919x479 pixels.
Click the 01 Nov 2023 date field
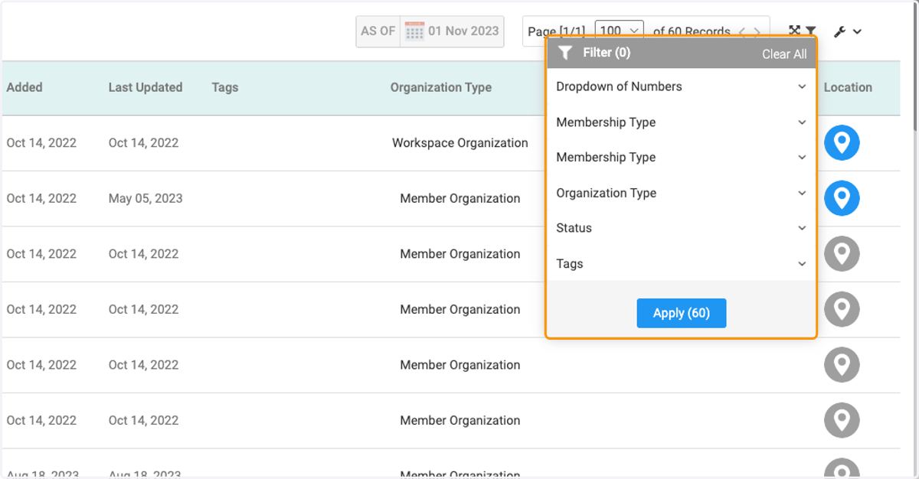click(463, 31)
